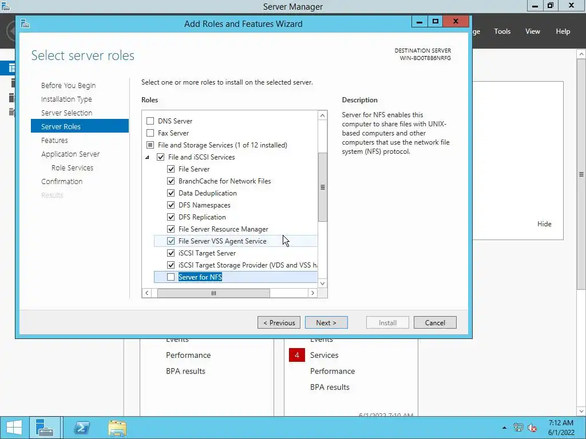Uncheck iSCSI Target Storage Provider checkbox
The width and height of the screenshot is (586, 439).
[x=171, y=265]
